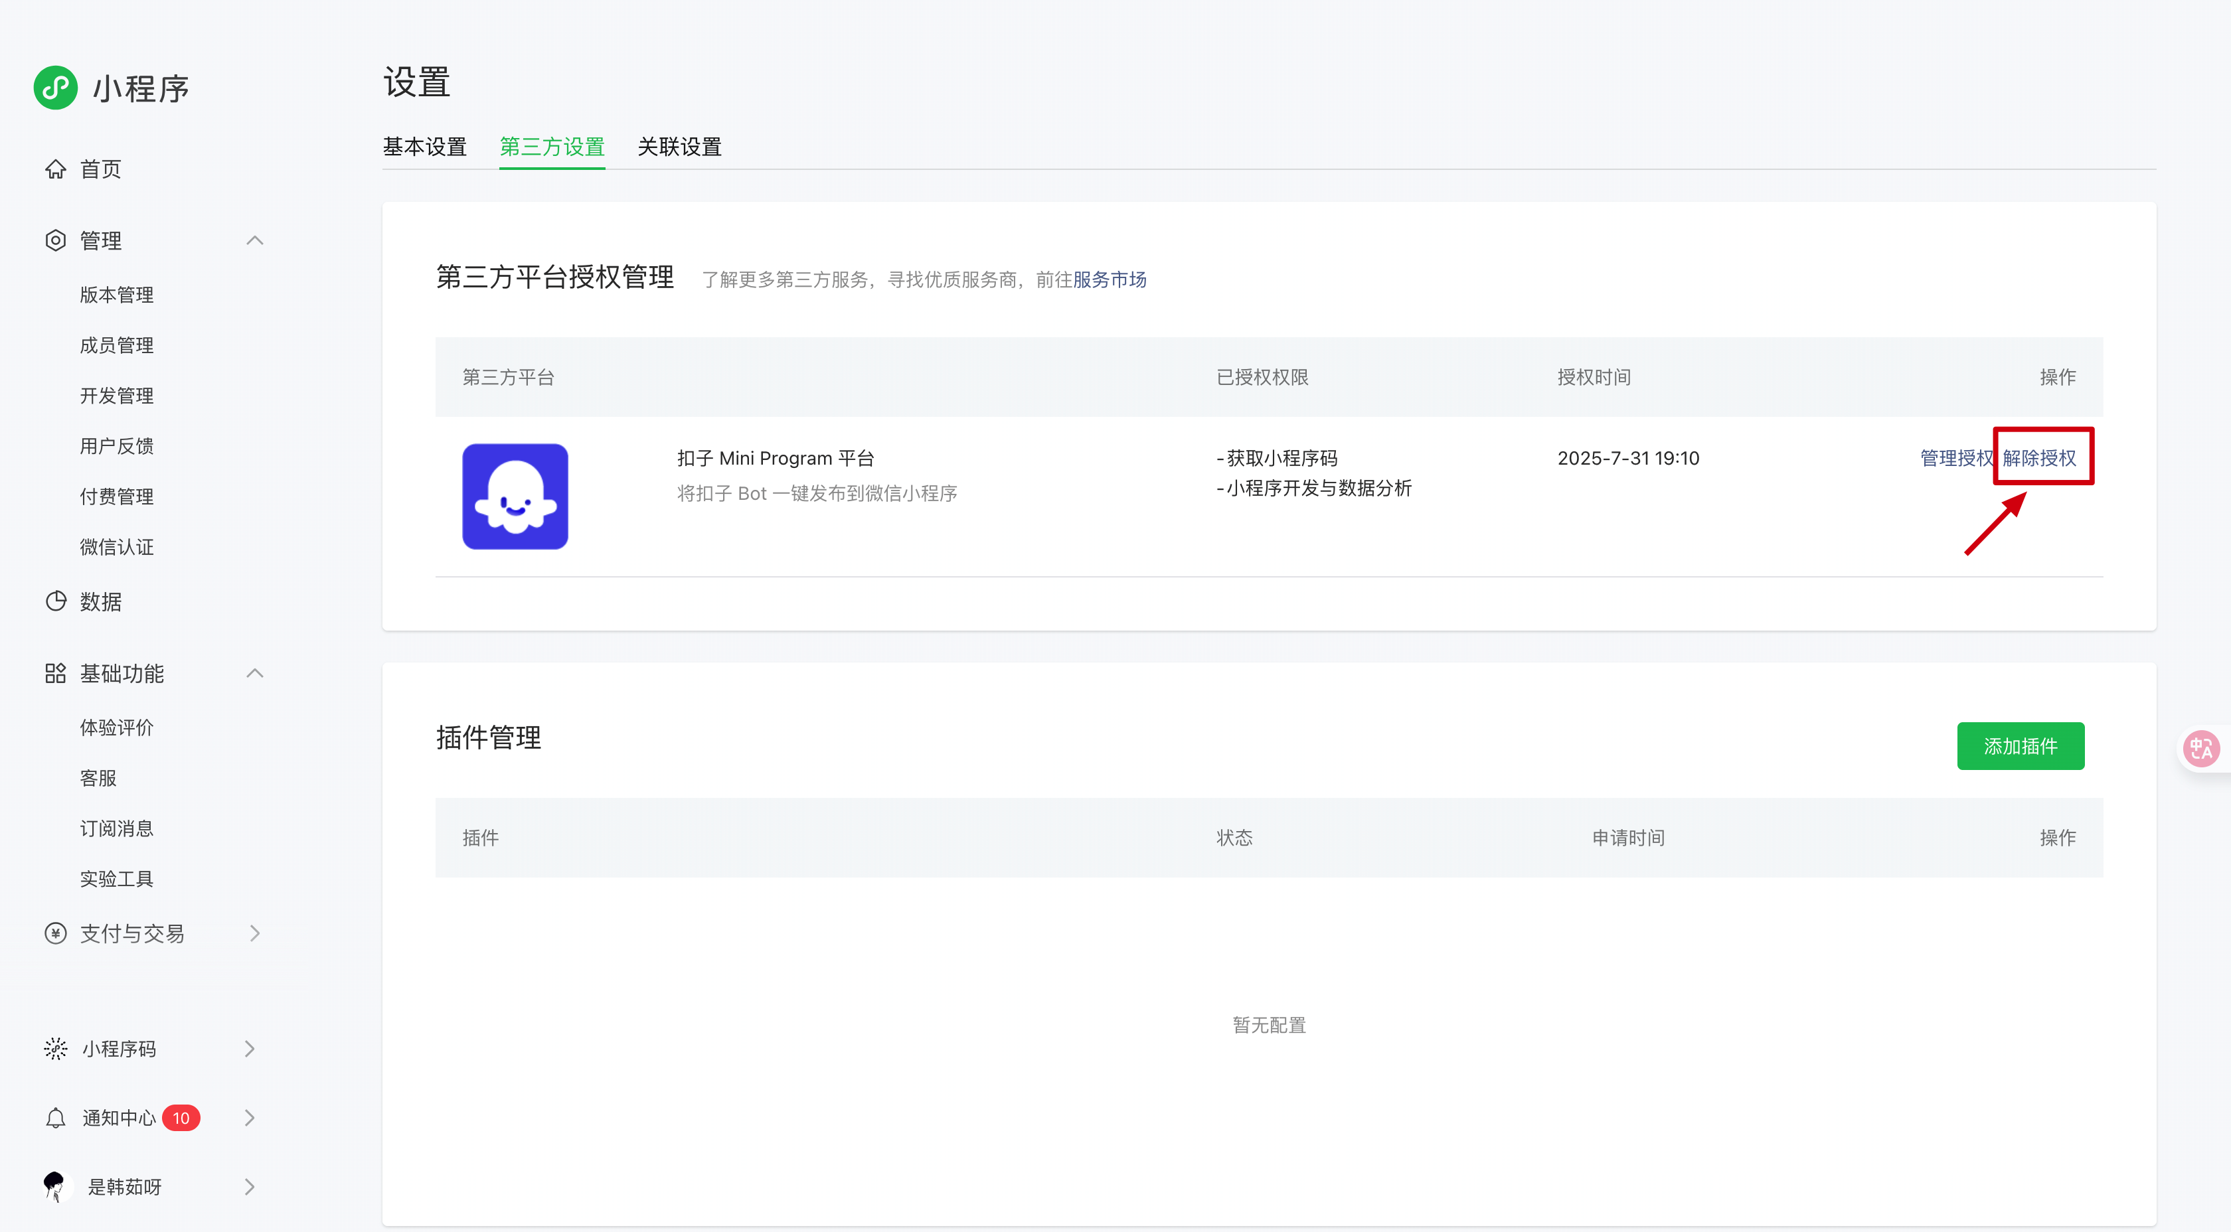
Task: Expand the 小程序码 menu arrow
Action: (250, 1048)
